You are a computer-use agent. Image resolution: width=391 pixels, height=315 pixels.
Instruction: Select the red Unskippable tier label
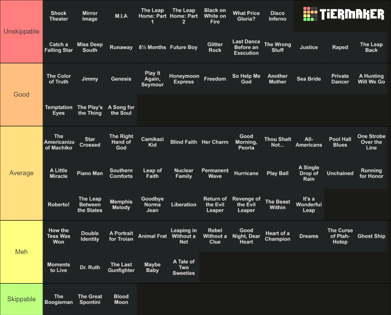tap(22, 32)
